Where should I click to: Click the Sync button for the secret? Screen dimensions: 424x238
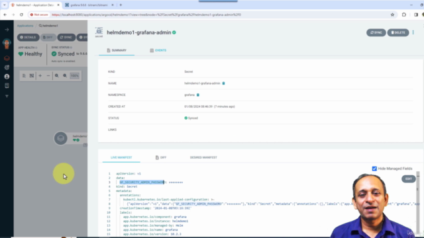point(376,32)
